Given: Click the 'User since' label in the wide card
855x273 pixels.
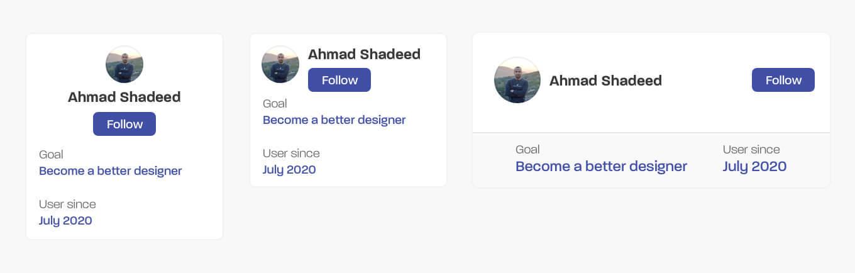Looking at the screenshot, I should [x=751, y=149].
